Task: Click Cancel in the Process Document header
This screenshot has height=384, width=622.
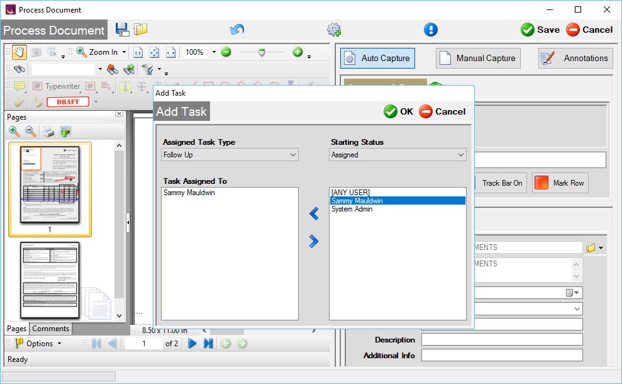Action: coord(589,30)
